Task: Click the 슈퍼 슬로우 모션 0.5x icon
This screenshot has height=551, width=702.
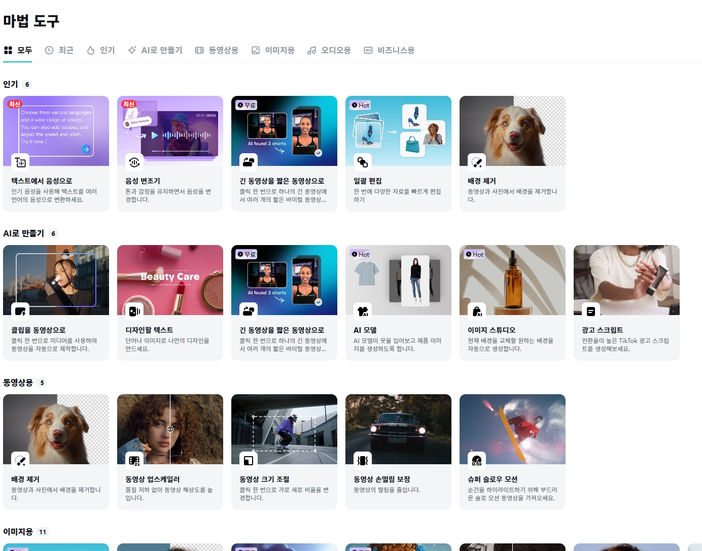Action: 477,461
